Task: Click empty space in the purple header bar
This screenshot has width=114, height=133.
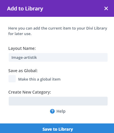Action: [74, 8]
